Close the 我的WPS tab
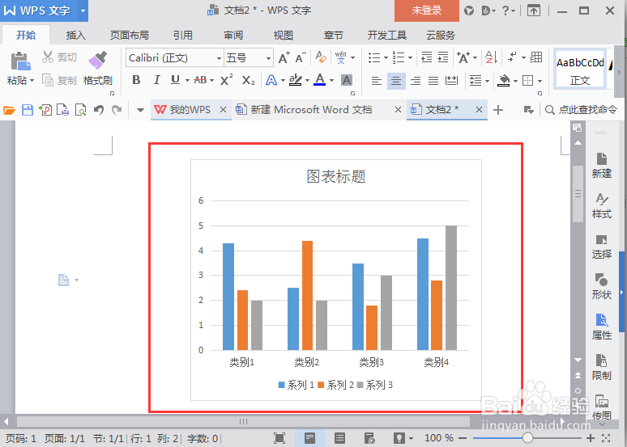 coord(223,110)
